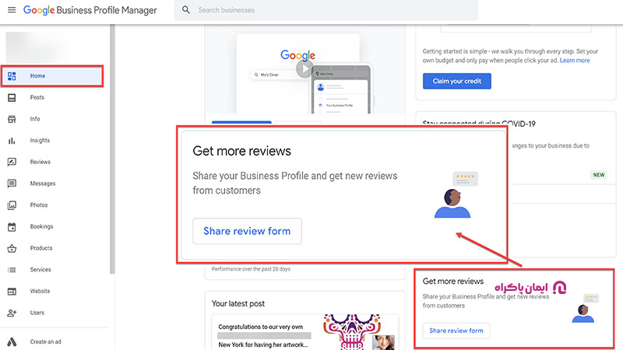Click 'Performance over the past 28 days' text

tap(251, 269)
